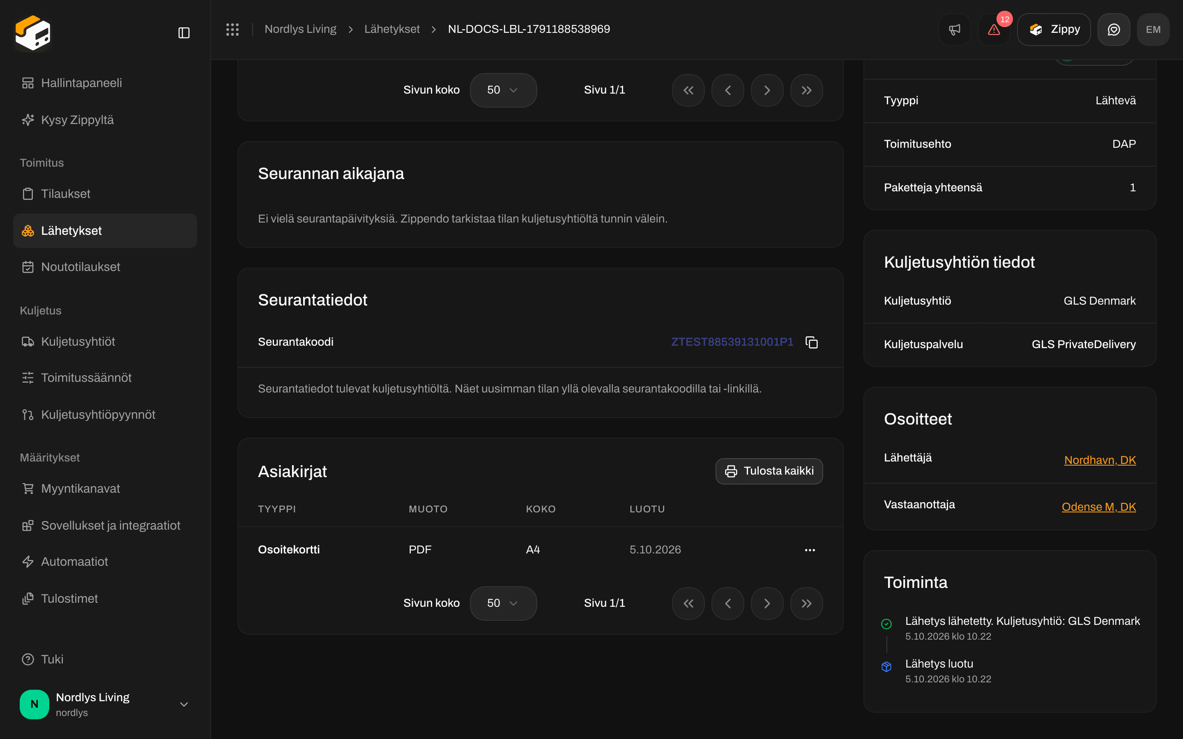This screenshot has width=1183, height=739.
Task: Collapse the sidebar panel toggle icon
Action: (x=184, y=33)
